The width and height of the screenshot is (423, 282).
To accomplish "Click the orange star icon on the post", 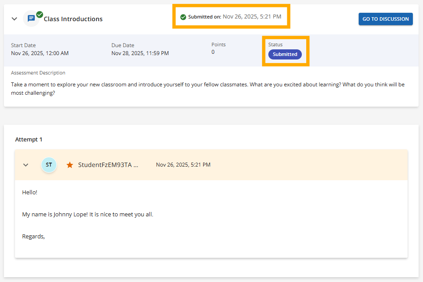I will pos(70,165).
